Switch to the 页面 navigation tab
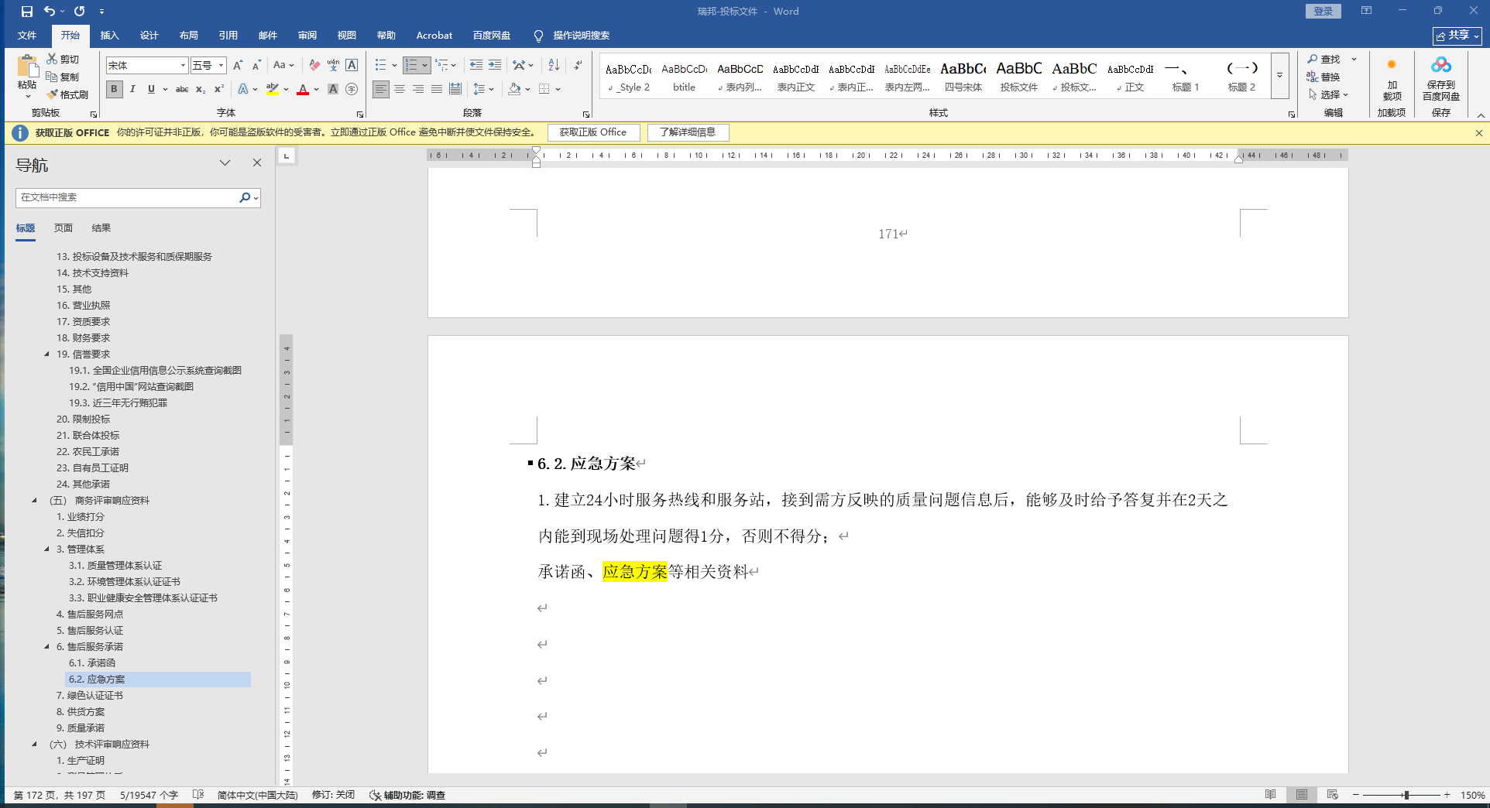This screenshot has width=1490, height=808. (x=64, y=228)
